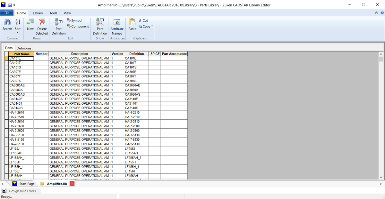385x199 pixels.
Task: Switch to the Definitions tab
Action: [24, 48]
